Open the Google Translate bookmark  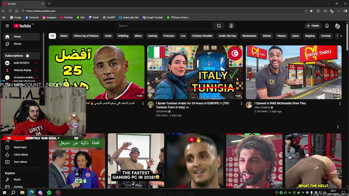coord(153,17)
